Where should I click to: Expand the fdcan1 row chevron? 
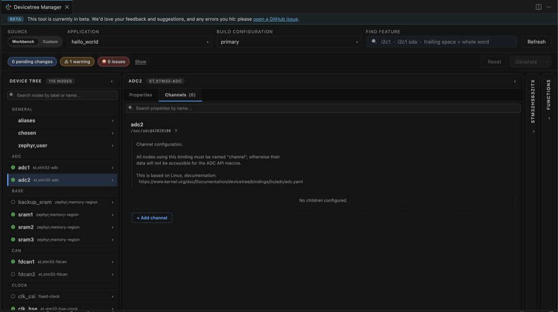click(113, 262)
